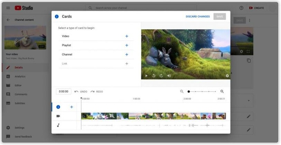The height and width of the screenshot is (145, 281).
Task: Undo the last card edit
Action: (x=81, y=92)
